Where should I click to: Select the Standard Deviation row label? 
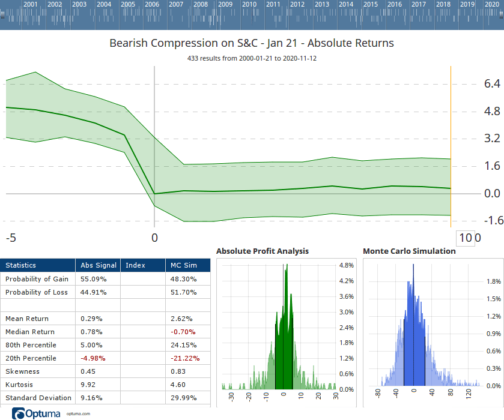tap(38, 398)
